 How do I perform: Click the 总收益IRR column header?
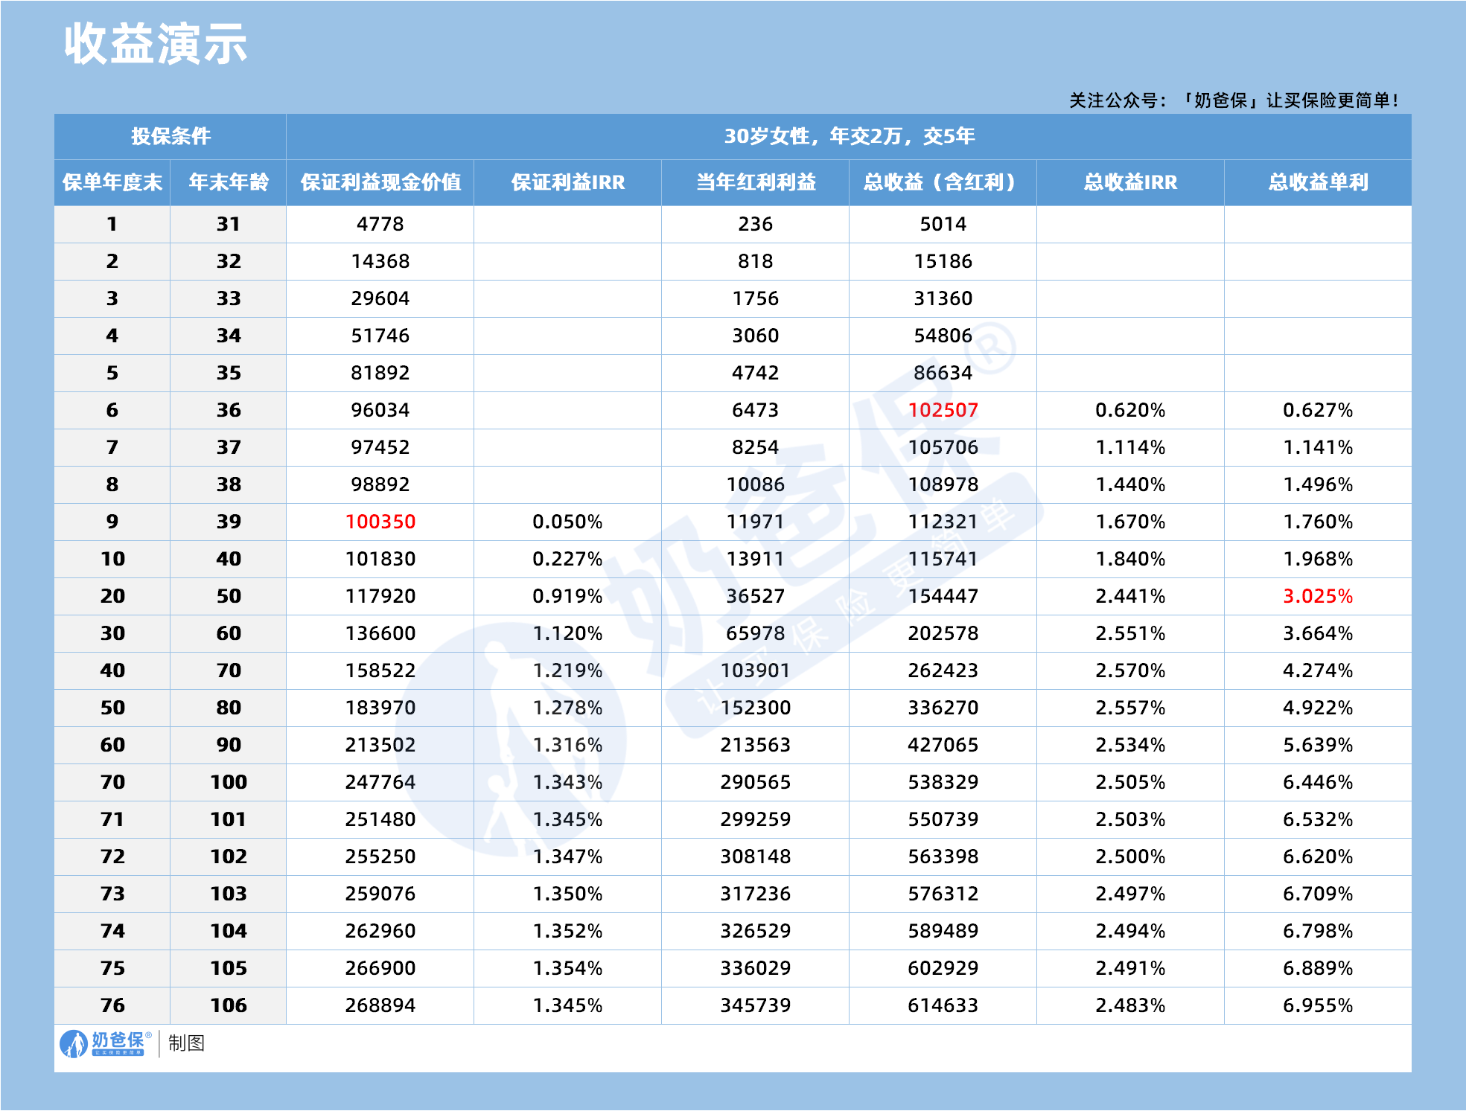point(1129,181)
